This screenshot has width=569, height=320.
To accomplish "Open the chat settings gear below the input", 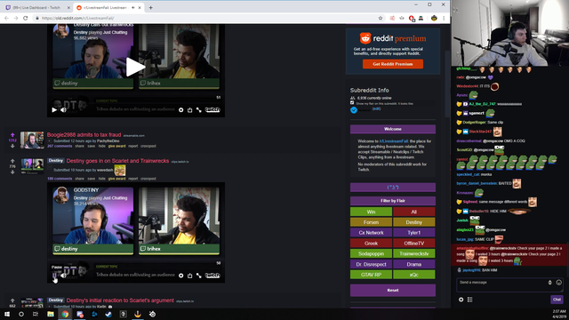I will (461, 300).
